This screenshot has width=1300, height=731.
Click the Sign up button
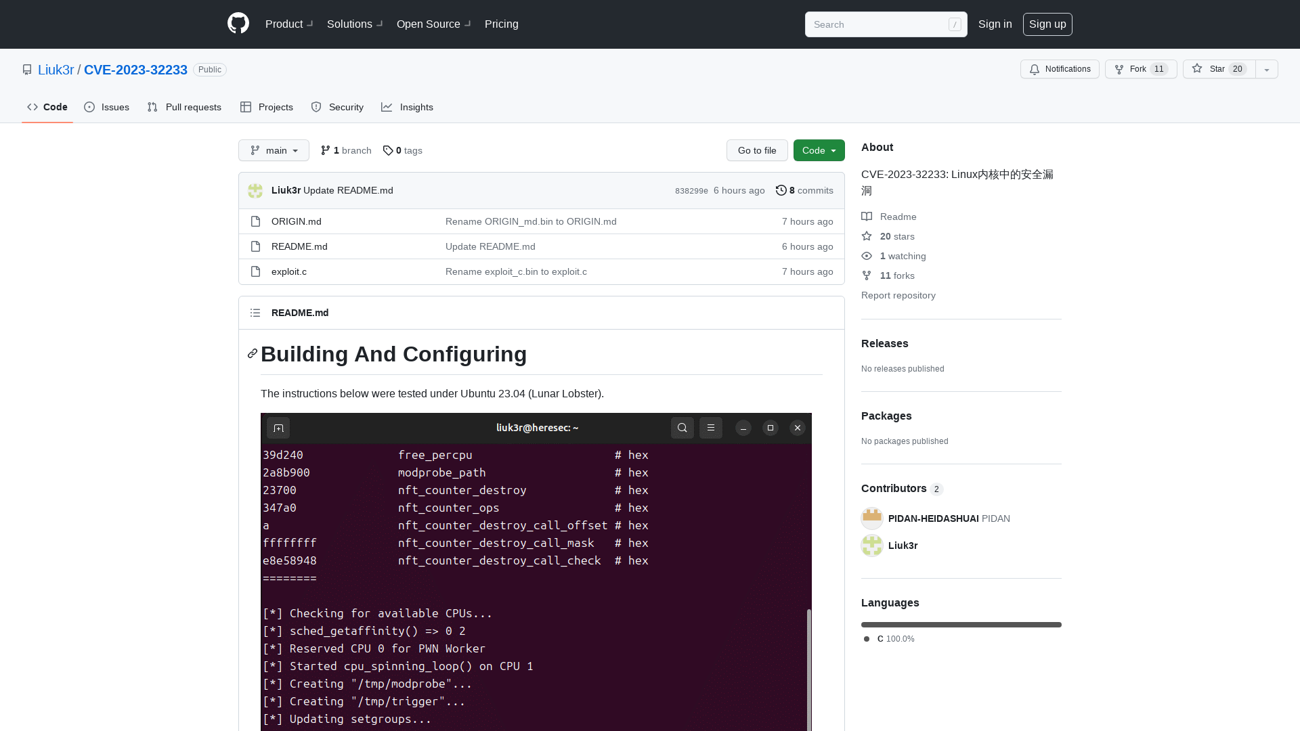[1047, 24]
